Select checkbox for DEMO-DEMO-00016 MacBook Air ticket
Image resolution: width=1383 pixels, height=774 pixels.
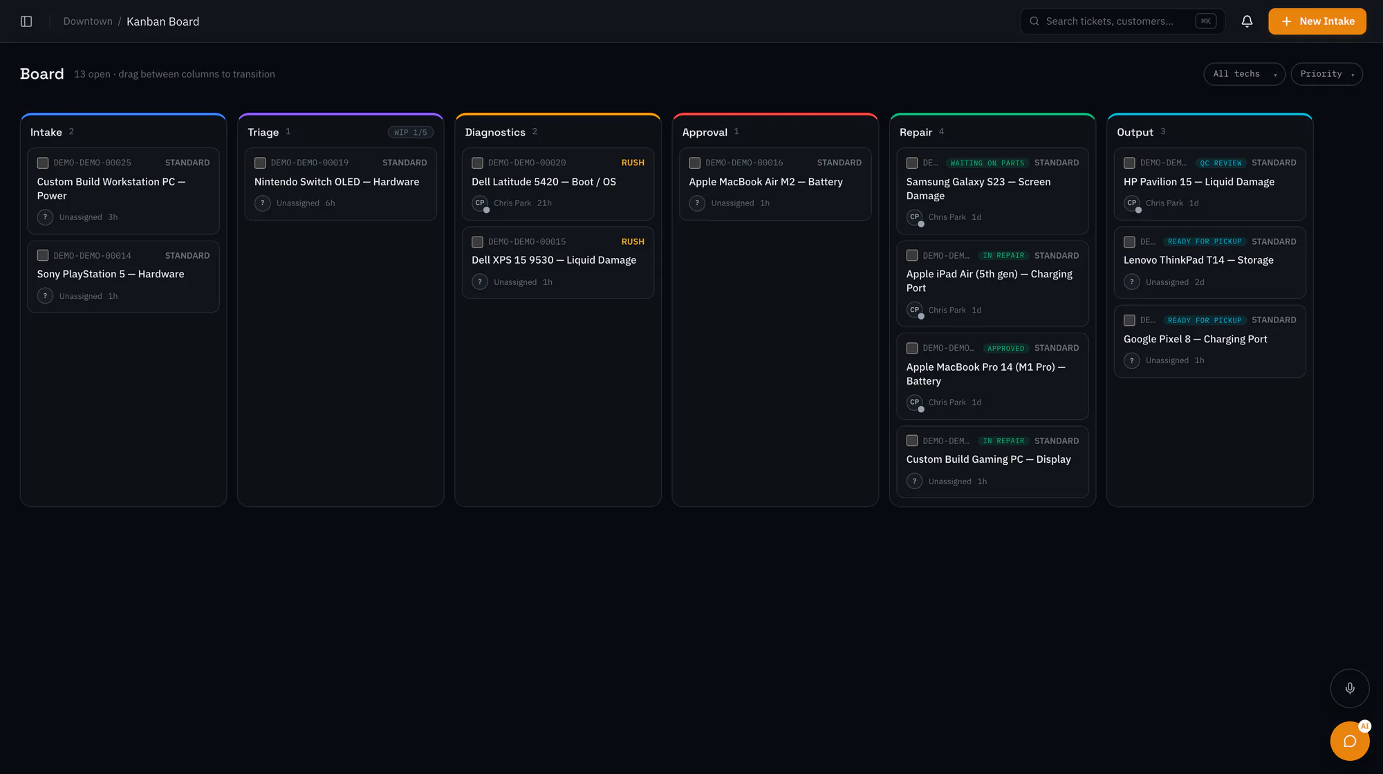694,163
